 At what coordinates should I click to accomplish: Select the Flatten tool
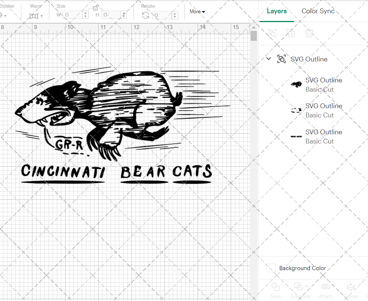tap(350, 290)
